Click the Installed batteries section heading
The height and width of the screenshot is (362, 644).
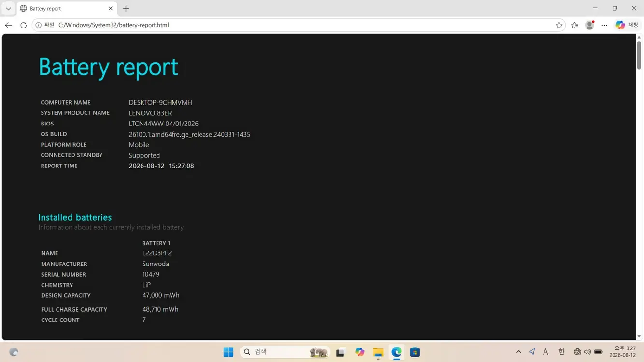(x=75, y=217)
